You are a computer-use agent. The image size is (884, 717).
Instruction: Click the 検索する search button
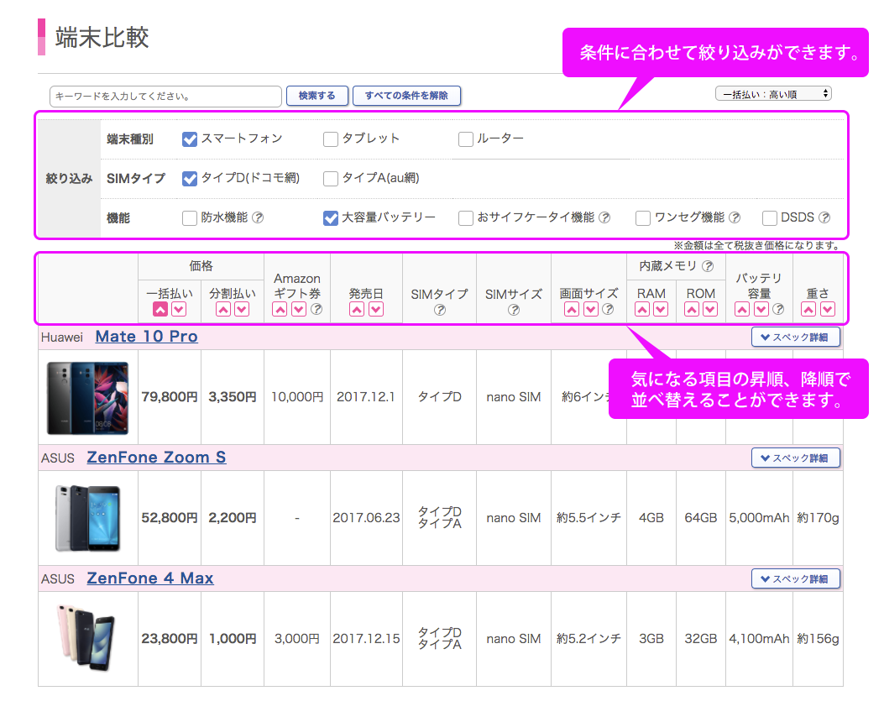(x=316, y=96)
